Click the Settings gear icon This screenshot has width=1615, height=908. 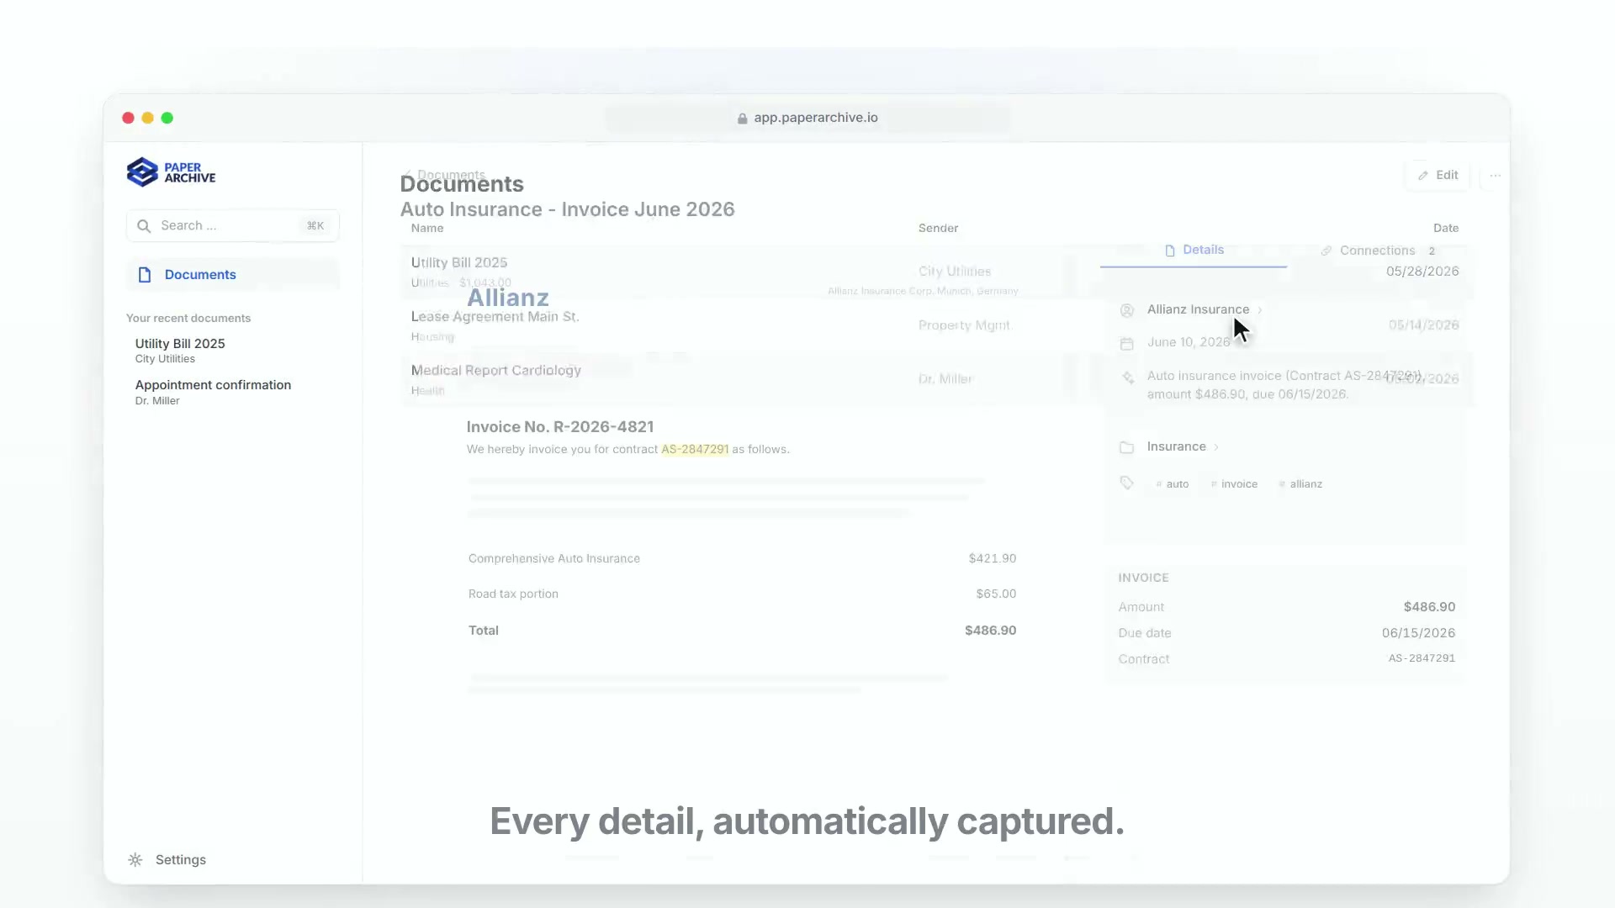click(x=135, y=859)
